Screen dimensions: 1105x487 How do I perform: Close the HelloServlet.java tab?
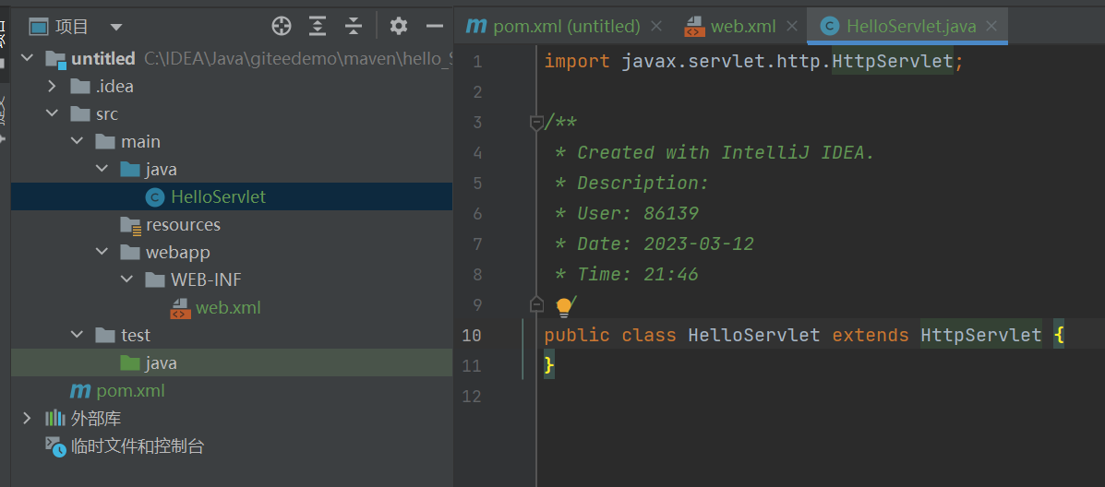click(991, 27)
